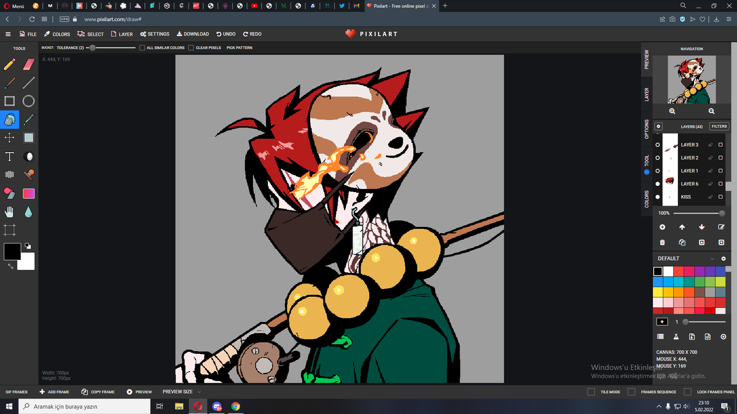Select the Pencil tool
The height and width of the screenshot is (414, 737).
point(10,64)
